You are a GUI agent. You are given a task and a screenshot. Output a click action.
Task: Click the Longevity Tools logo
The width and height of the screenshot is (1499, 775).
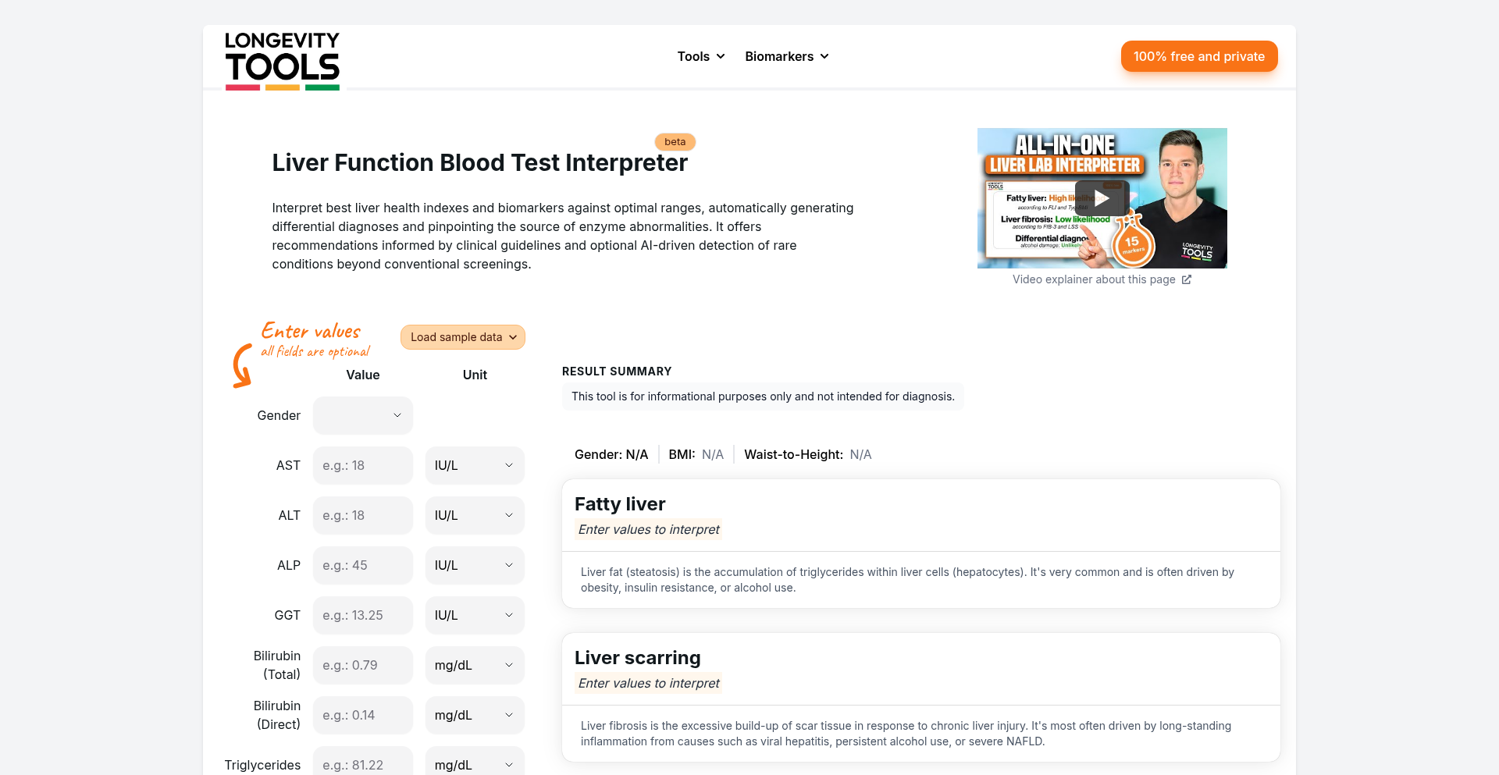282,60
